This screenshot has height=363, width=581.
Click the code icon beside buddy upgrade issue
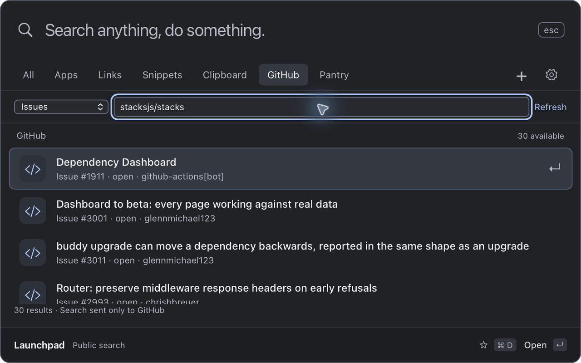pyautogui.click(x=33, y=252)
